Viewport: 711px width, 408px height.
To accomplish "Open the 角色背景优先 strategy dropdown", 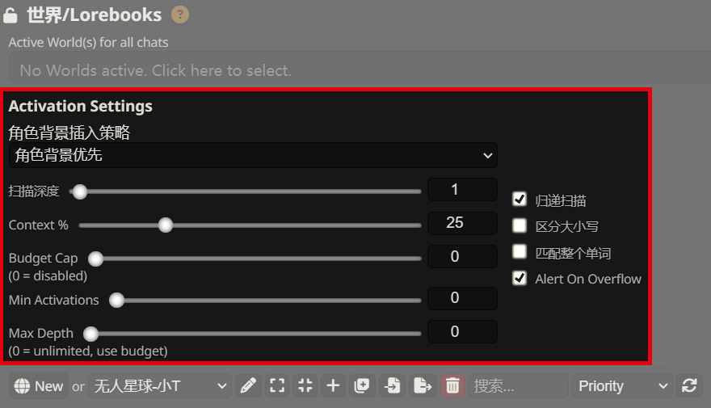I will [253, 155].
